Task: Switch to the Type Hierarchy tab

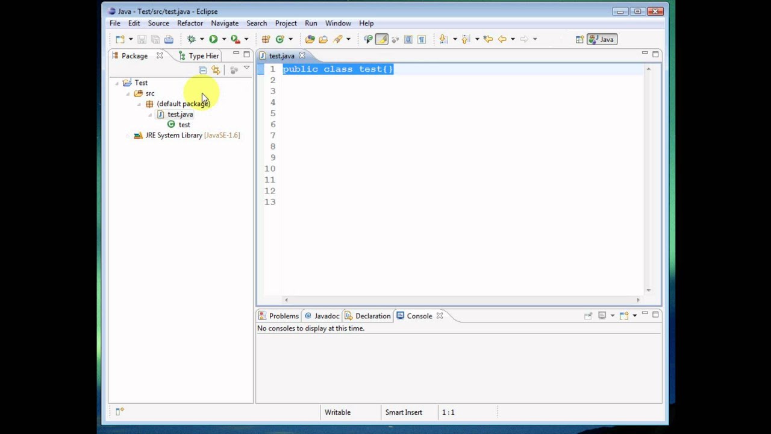Action: click(x=199, y=55)
